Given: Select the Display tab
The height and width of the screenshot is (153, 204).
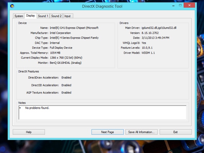Looking at the screenshot, I should pos(31,16).
